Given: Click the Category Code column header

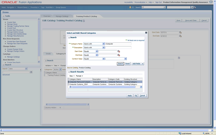Looking at the screenshot, I should tap(116, 79).
